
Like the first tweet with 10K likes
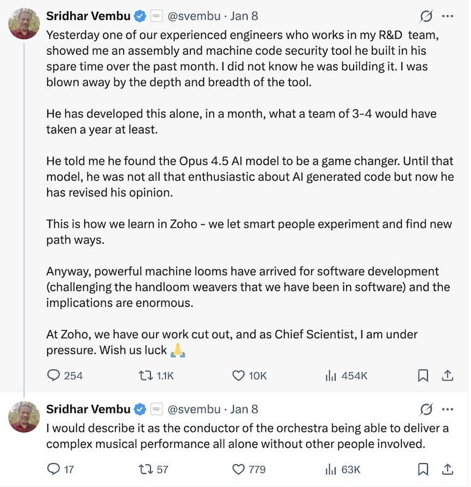(x=239, y=375)
